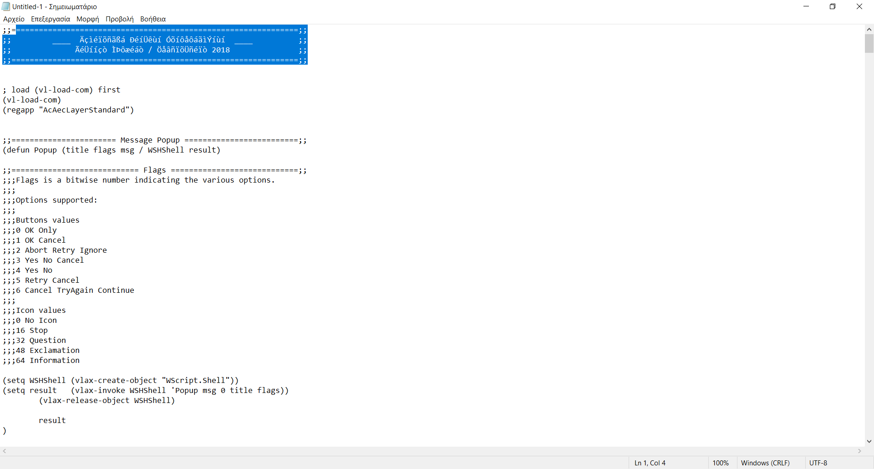Click the UTF-8 encoding indicator
Screen dimensions: 874x469
[818, 463]
